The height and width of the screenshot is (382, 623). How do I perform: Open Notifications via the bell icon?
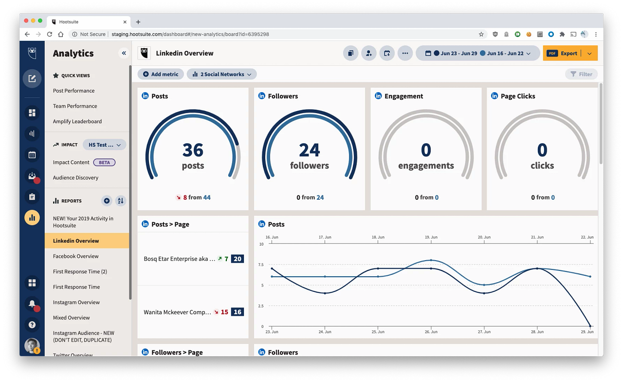tap(31, 304)
